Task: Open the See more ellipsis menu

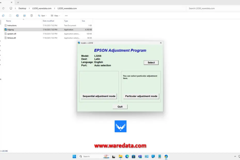Action: 66,16
